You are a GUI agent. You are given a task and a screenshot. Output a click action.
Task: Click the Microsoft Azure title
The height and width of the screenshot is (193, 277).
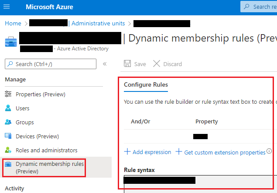(x=49, y=7)
